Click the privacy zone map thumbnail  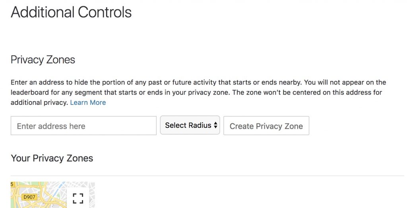[x=53, y=195]
